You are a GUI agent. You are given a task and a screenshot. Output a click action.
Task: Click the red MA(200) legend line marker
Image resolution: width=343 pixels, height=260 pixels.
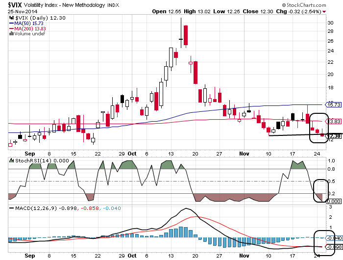[11, 28]
